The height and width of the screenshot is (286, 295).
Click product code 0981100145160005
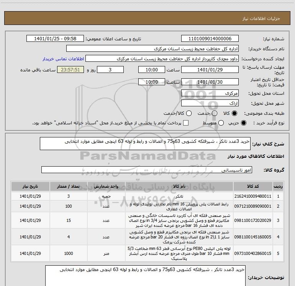click(253, 237)
